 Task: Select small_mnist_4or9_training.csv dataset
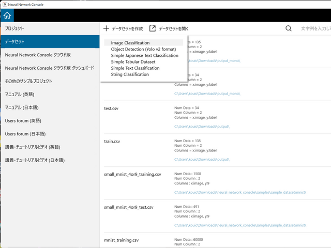pyautogui.click(x=132, y=175)
